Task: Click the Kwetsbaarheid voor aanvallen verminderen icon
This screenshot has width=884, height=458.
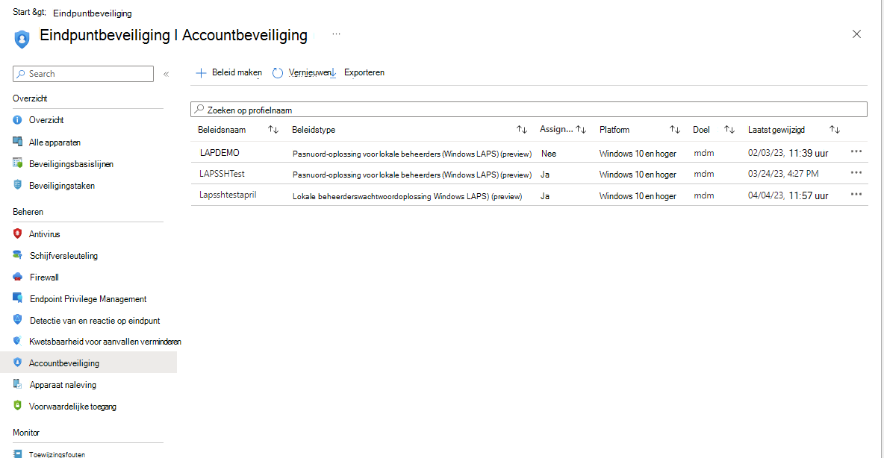Action: pos(17,341)
